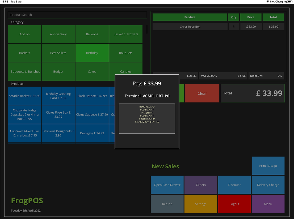Screen dimensions: 294x219
Task: Add Citrus Squeeze £37.99 to basket
Action: 92,115
